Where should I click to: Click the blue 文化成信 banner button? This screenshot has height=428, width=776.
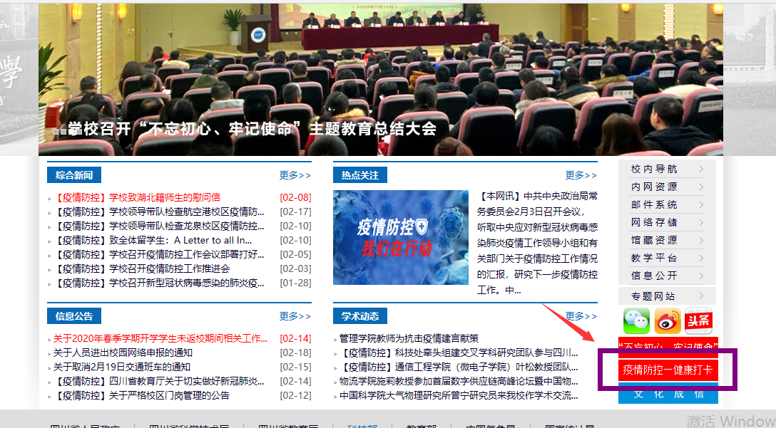coord(668,395)
